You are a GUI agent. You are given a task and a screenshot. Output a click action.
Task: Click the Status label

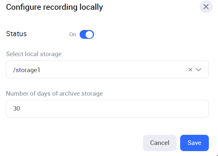coord(16,34)
